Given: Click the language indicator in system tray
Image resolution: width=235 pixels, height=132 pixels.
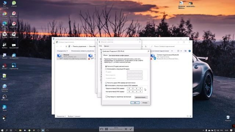Looking at the screenshot, I should point(222,131).
